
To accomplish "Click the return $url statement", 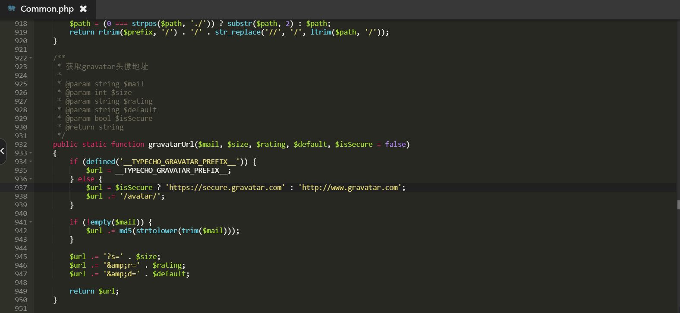I will 94,291.
